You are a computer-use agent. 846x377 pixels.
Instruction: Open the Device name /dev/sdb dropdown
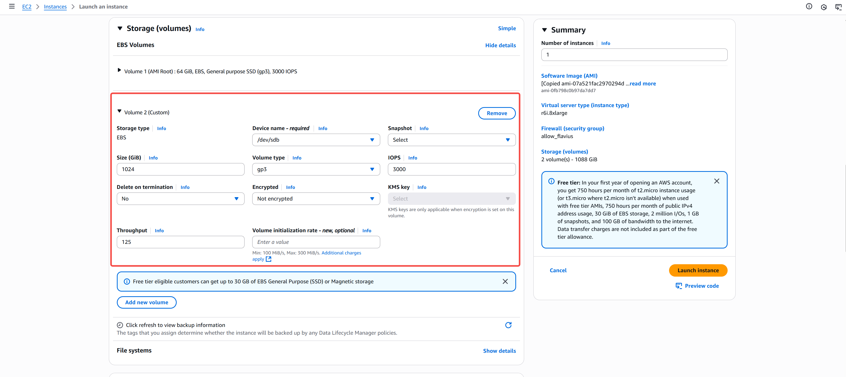coord(316,140)
